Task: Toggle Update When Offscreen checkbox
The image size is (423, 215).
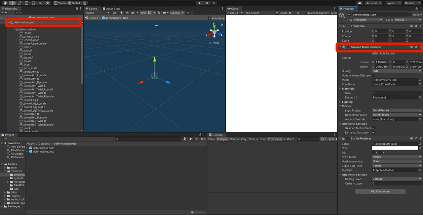Action: pos(374,75)
